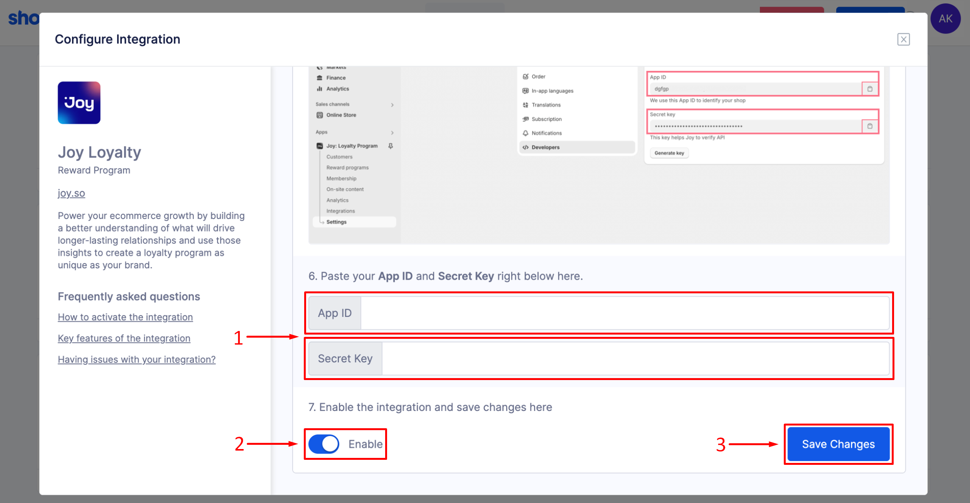Viewport: 970px width, 503px height.
Task: Toggle the Enable integration switch
Action: click(x=324, y=444)
